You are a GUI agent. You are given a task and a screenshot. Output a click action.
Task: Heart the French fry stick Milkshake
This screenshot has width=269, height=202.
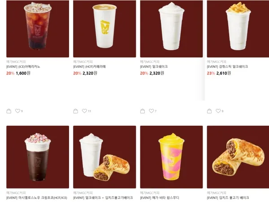[x=218, y=111]
